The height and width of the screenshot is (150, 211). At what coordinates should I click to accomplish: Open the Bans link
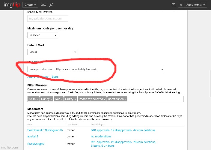point(55,77)
